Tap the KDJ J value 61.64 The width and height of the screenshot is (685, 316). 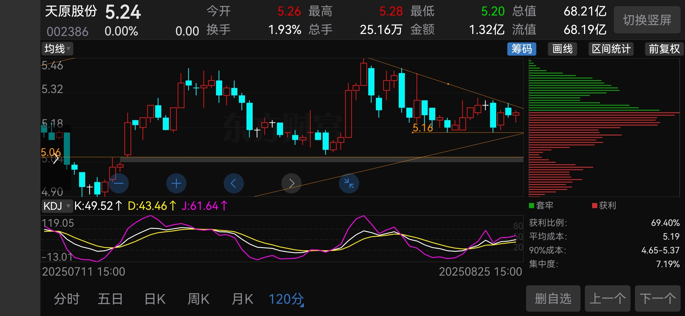[204, 206]
